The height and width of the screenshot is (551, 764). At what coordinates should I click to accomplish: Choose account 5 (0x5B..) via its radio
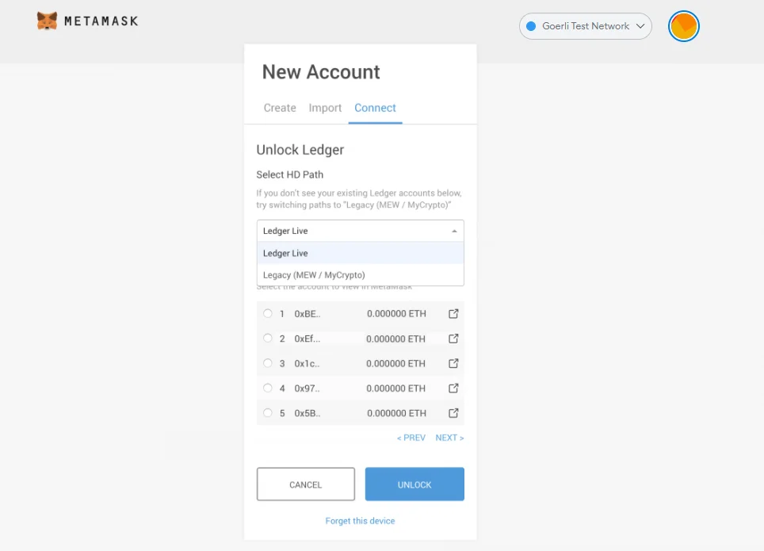point(268,412)
